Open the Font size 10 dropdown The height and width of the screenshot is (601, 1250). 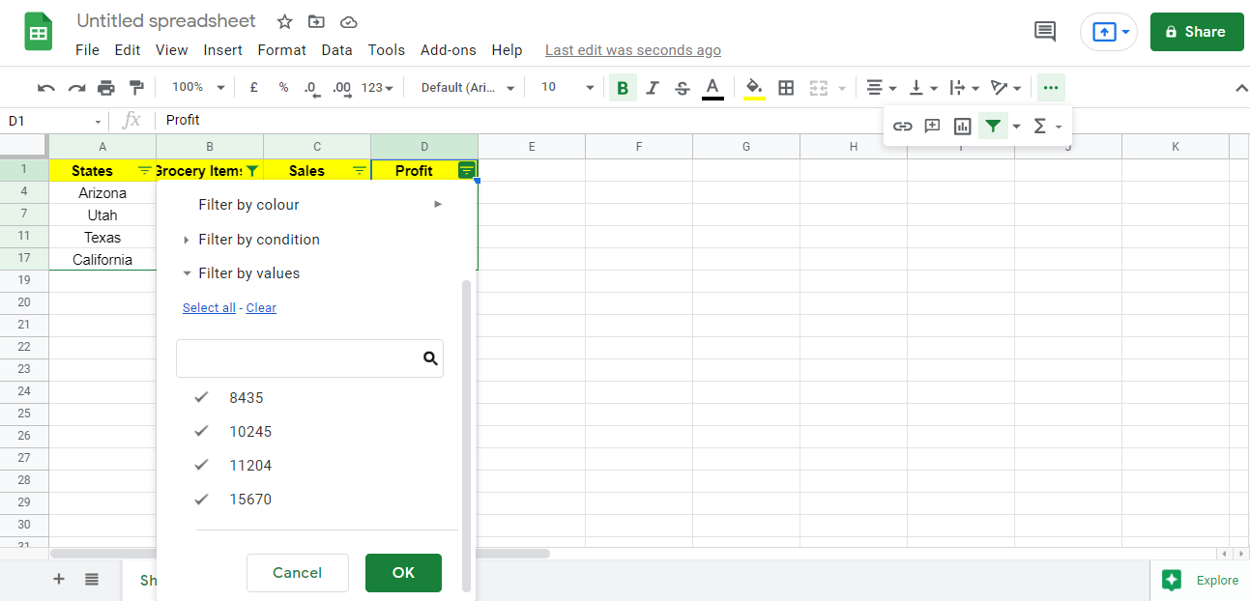[567, 87]
